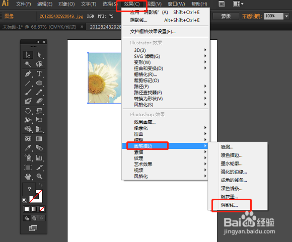The width and height of the screenshot is (292, 242).
Task: Open linked file 201282482928649.jpg link
Action: click(x=61, y=17)
